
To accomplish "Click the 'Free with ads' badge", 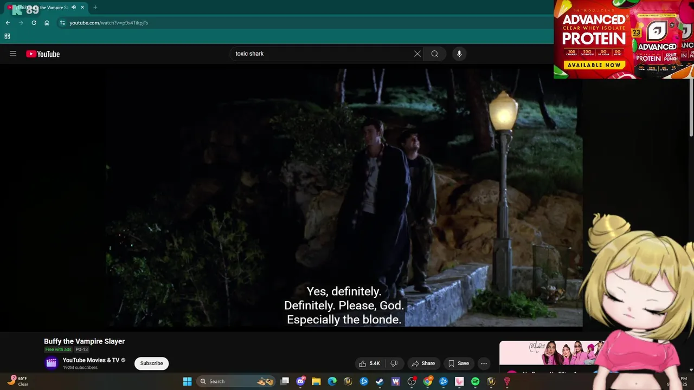I will tap(58, 350).
